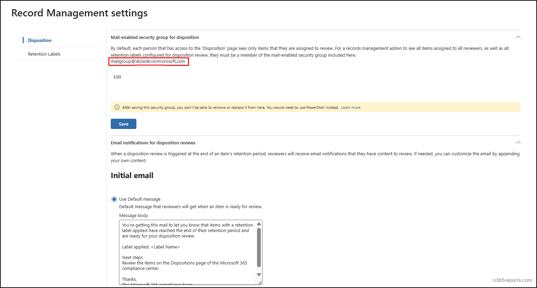The image size is (537, 288).
Task: Select the Use Default message radio button
Action: [x=114, y=199]
